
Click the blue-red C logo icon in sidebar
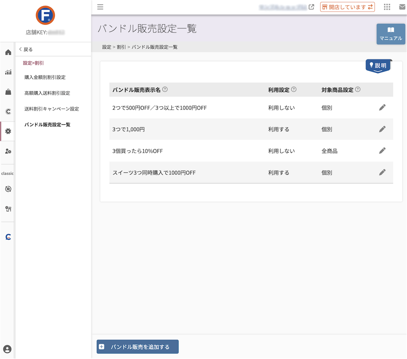(8, 237)
